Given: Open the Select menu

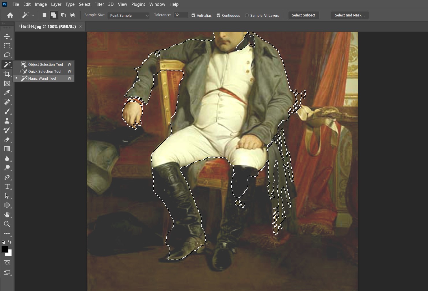Looking at the screenshot, I should tap(85, 4).
